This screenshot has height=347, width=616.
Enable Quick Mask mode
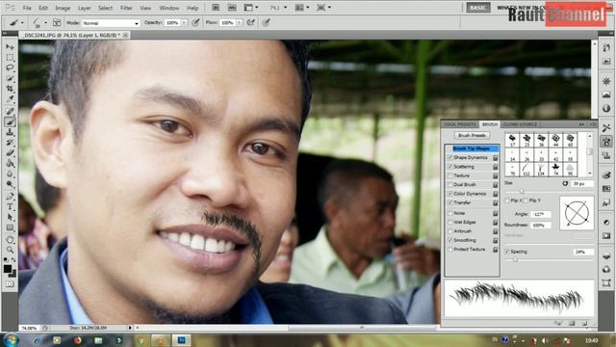pyautogui.click(x=10, y=283)
